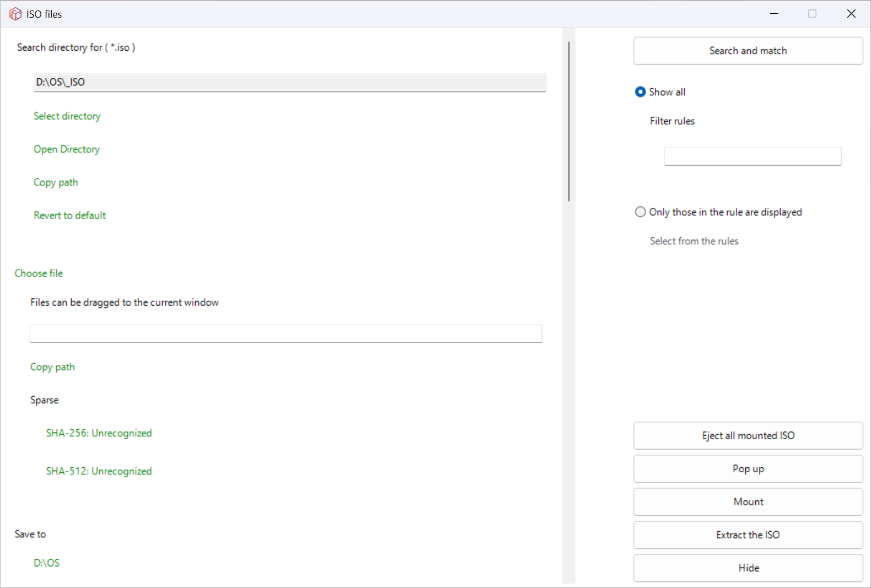Screen dimensions: 871x588
Task: Click SHA-512: Unrecognized hash link
Action: pyautogui.click(x=99, y=472)
